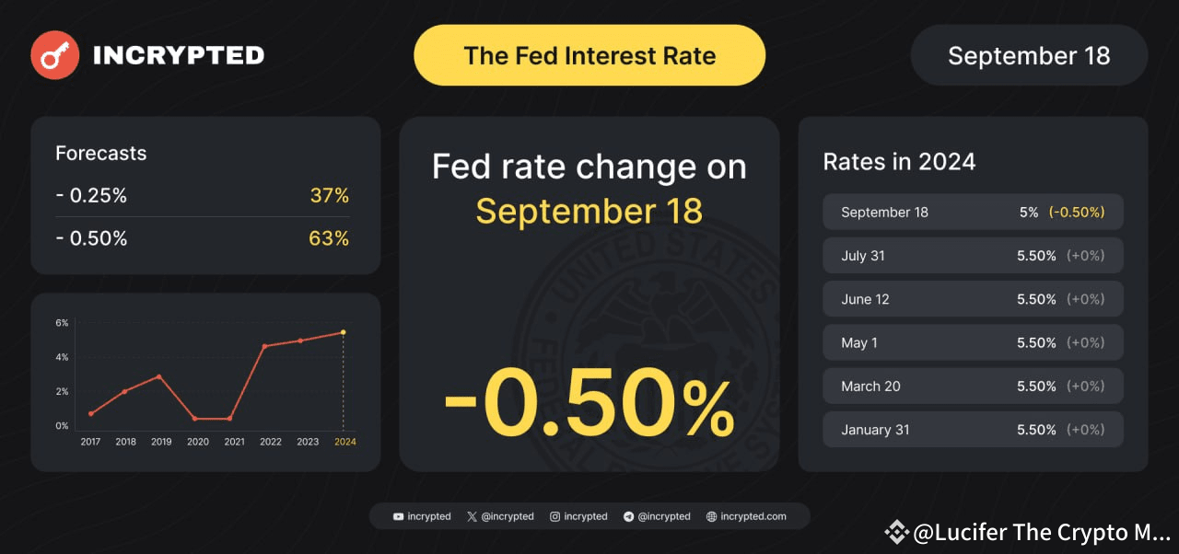The height and width of the screenshot is (554, 1179).
Task: Click the "September 18" date pill in header
Action: pos(1029,55)
